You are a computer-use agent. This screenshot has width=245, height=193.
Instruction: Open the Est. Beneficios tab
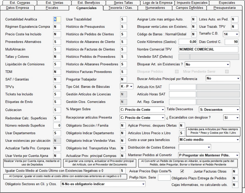[89, 3]
